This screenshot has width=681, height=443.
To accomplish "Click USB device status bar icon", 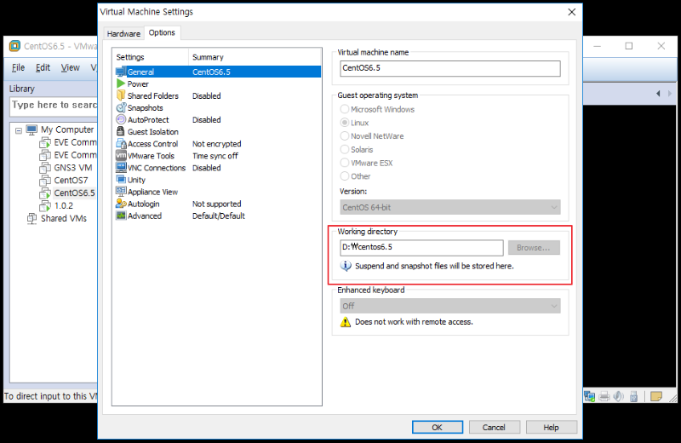I will [x=633, y=396].
